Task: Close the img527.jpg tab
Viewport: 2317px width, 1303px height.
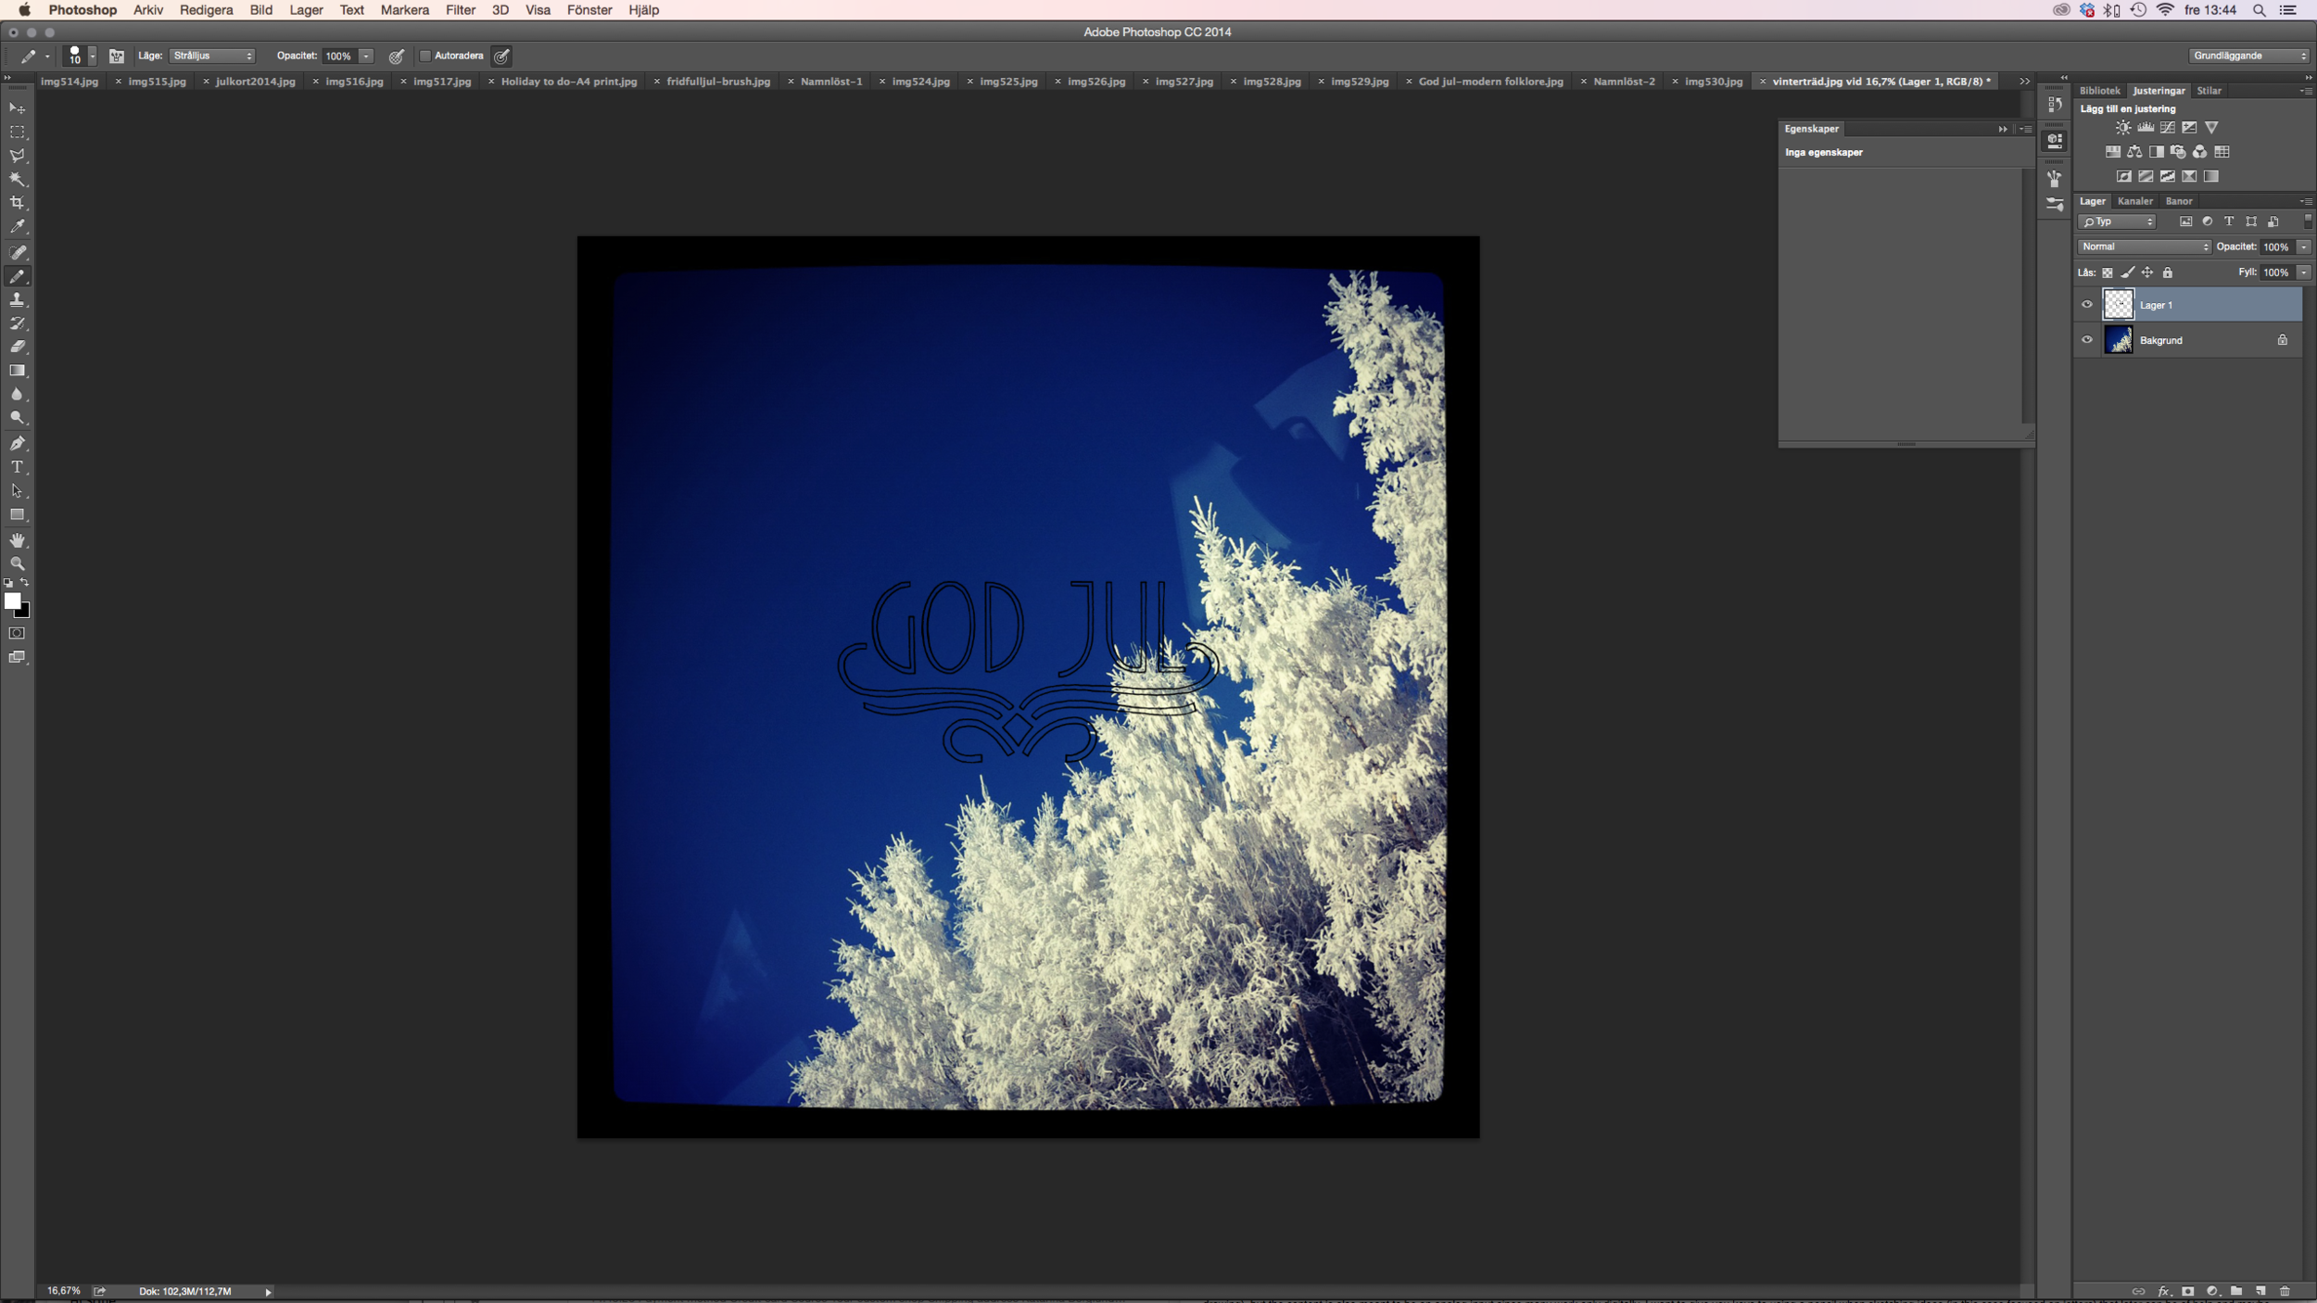Action: click(1146, 82)
